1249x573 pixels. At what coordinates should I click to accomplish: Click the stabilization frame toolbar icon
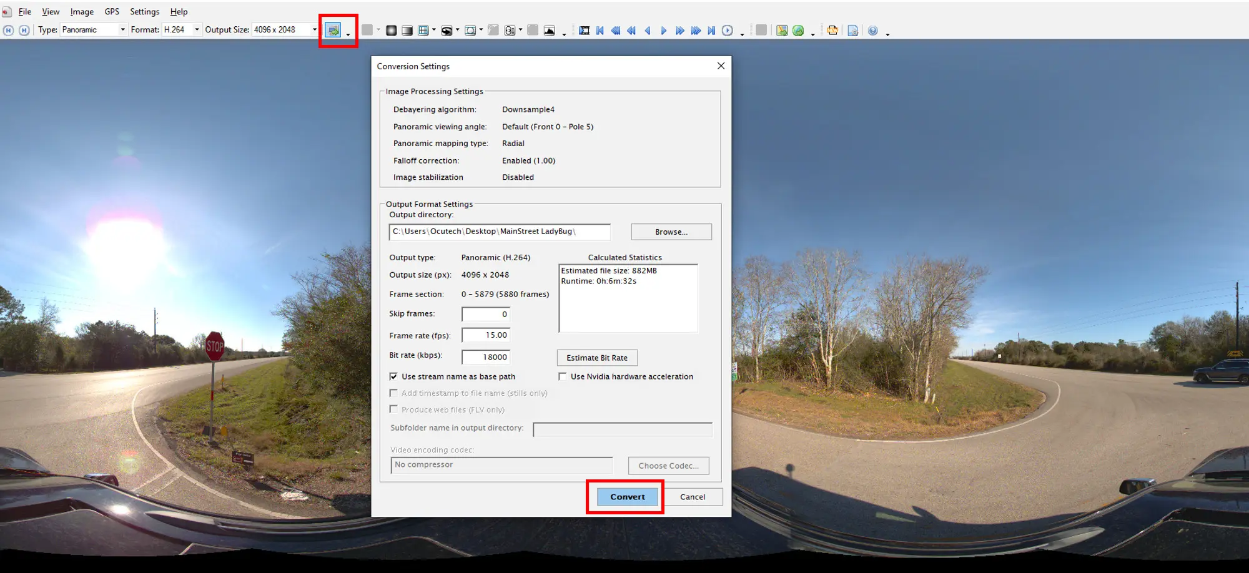click(x=470, y=30)
